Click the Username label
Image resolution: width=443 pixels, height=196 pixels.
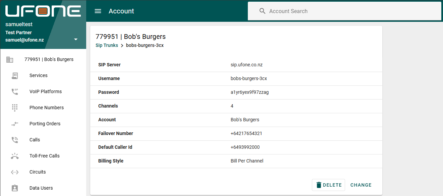tap(109, 78)
